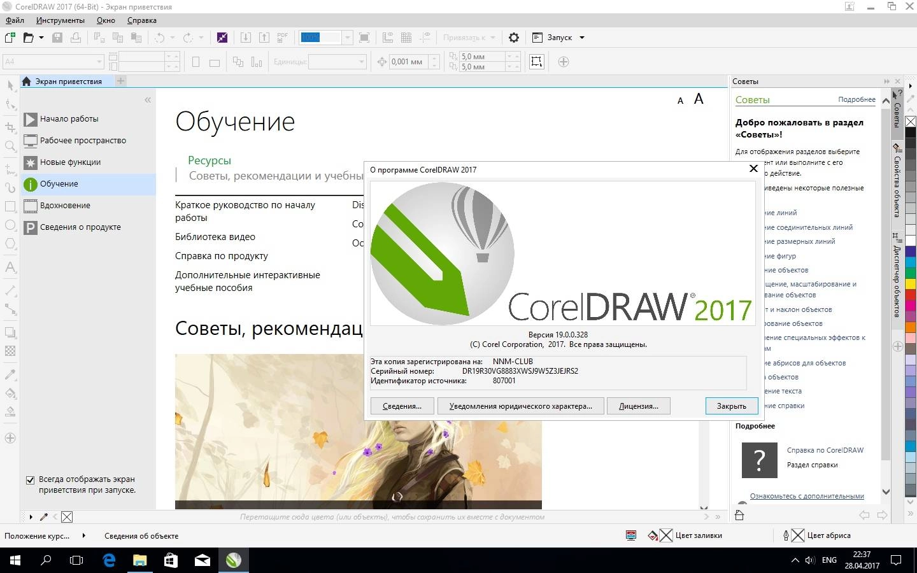Click the Full-screen preview icon
This screenshot has width=917, height=573.
click(364, 38)
